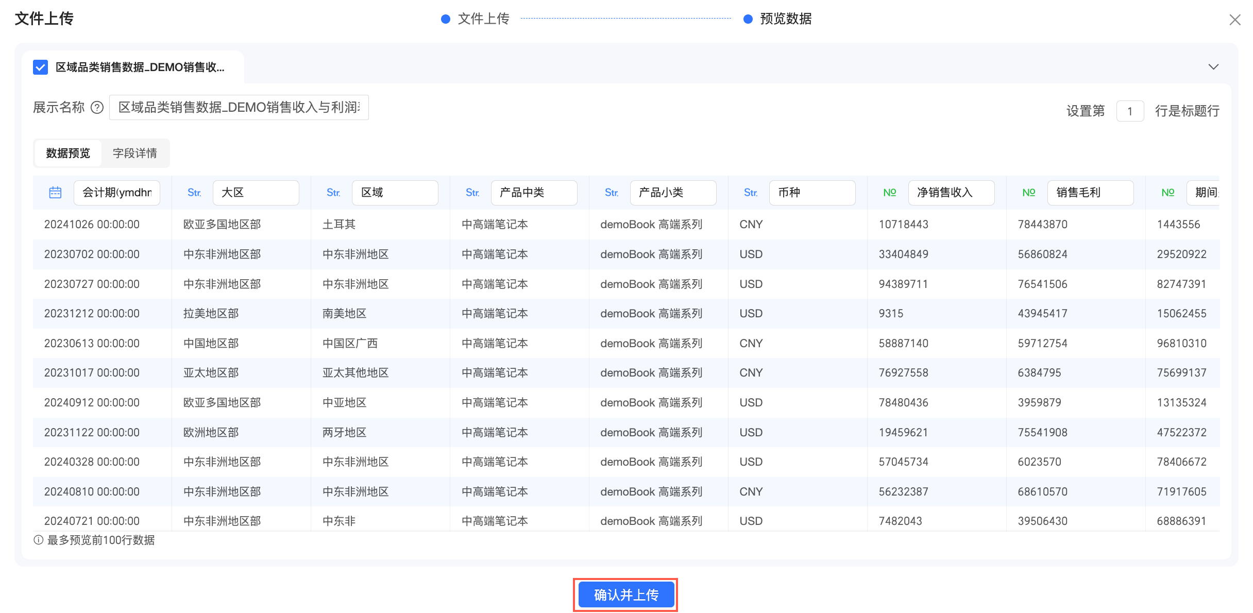Click the Str type icon for 币种 column
The width and height of the screenshot is (1253, 613).
pyautogui.click(x=751, y=193)
